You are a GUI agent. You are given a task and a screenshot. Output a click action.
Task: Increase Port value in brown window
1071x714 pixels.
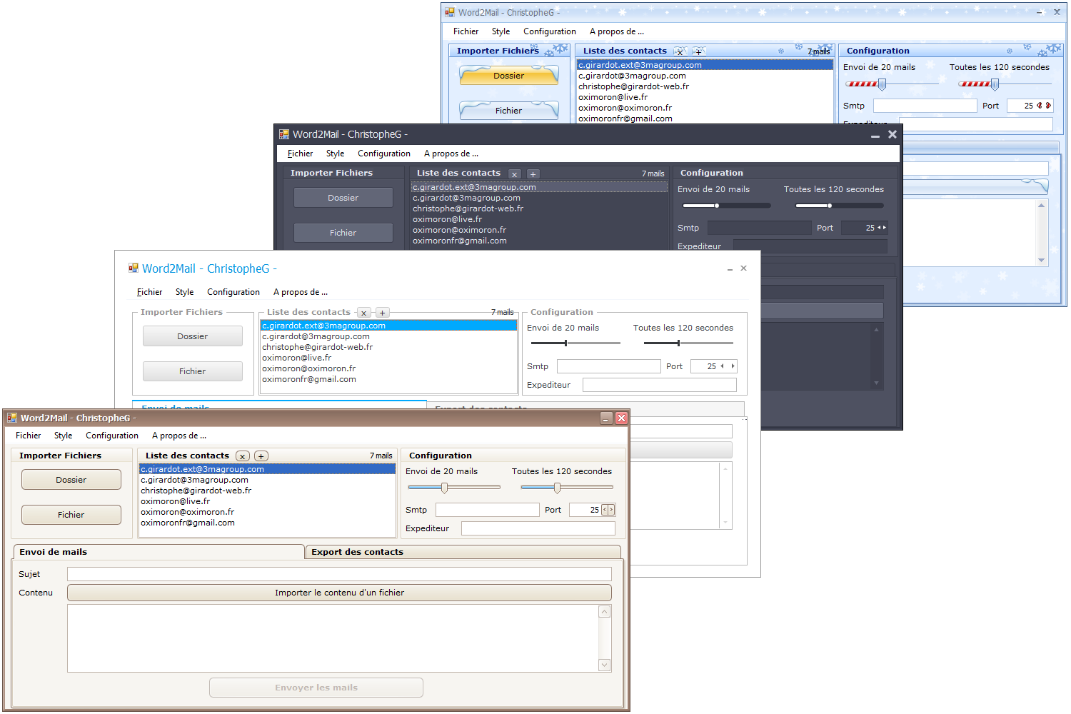(x=611, y=510)
